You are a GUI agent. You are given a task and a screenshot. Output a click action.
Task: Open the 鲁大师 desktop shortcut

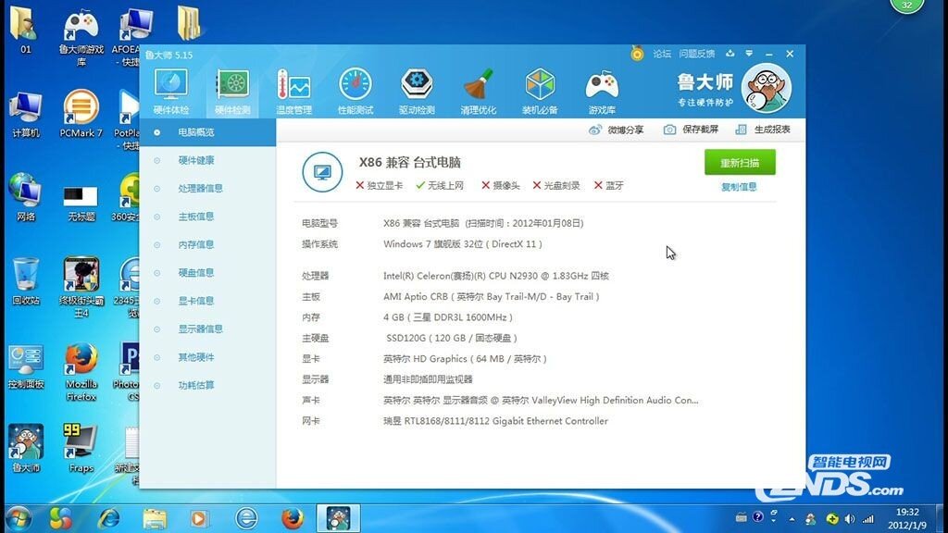click(26, 449)
